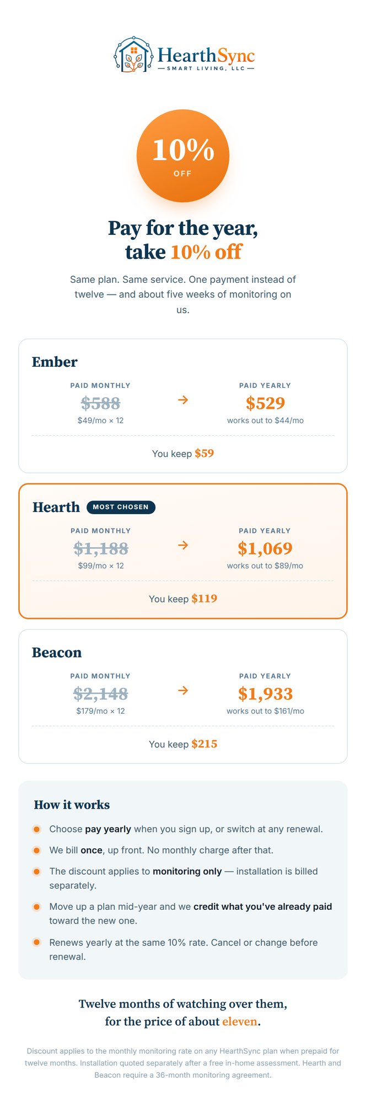The height and width of the screenshot is (1103, 366).
Task: Click the bullet dot beside Renews yearly
Action: coord(37,942)
